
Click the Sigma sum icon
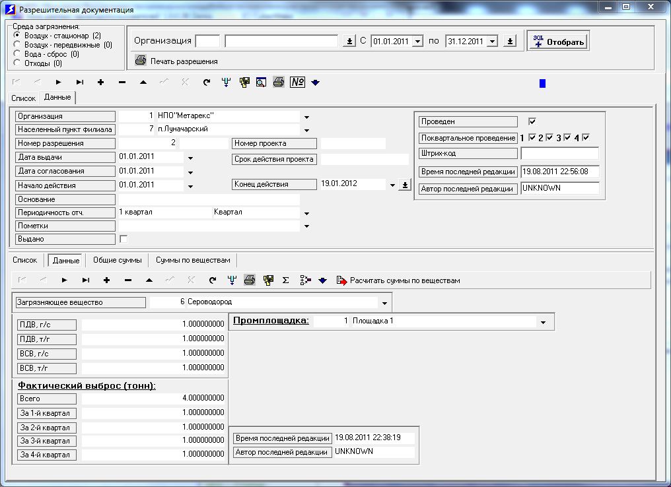tap(285, 280)
